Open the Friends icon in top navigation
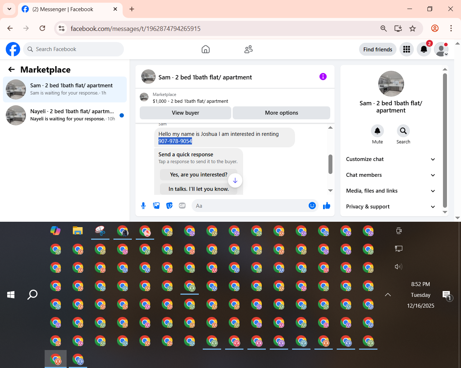Viewport: 461px width, 368px height. 249,49
